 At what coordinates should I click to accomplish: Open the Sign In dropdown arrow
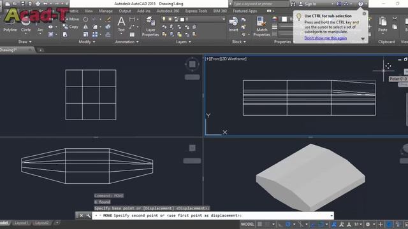[333, 4]
